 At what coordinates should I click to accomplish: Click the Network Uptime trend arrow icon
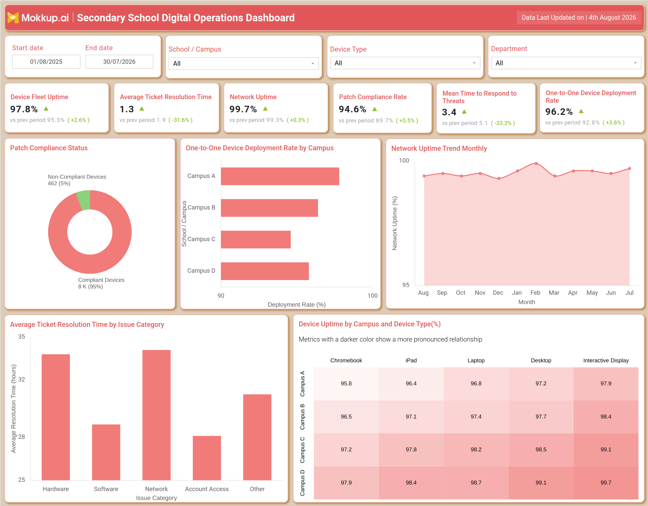tap(265, 109)
